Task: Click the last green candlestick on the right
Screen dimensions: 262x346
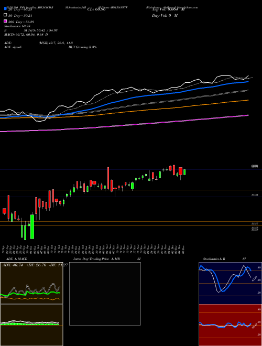Action: 184,172
